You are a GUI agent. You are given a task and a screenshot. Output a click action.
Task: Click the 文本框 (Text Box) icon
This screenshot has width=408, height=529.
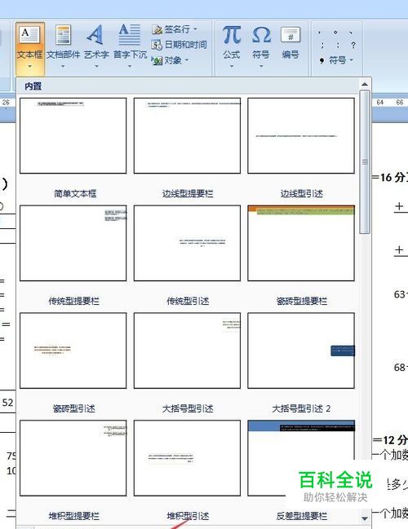(30, 35)
